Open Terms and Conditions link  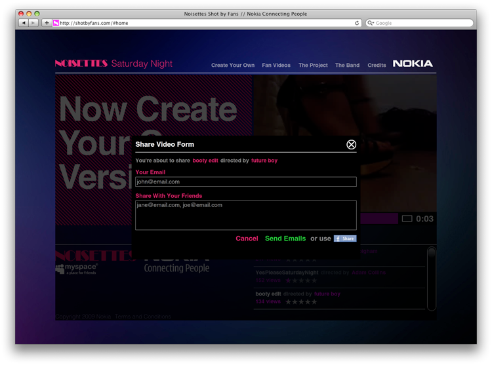143,317
